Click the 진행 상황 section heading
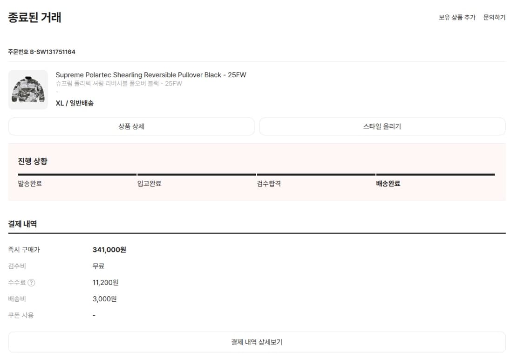The image size is (524, 359). point(33,161)
